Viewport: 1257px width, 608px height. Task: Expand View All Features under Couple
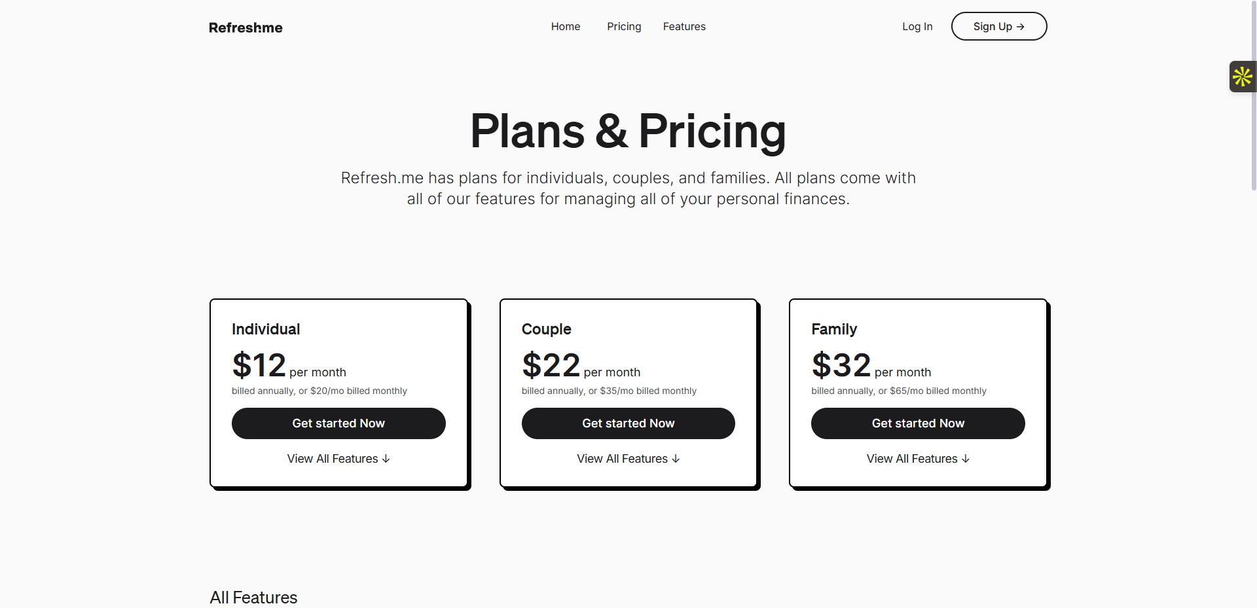tap(628, 459)
